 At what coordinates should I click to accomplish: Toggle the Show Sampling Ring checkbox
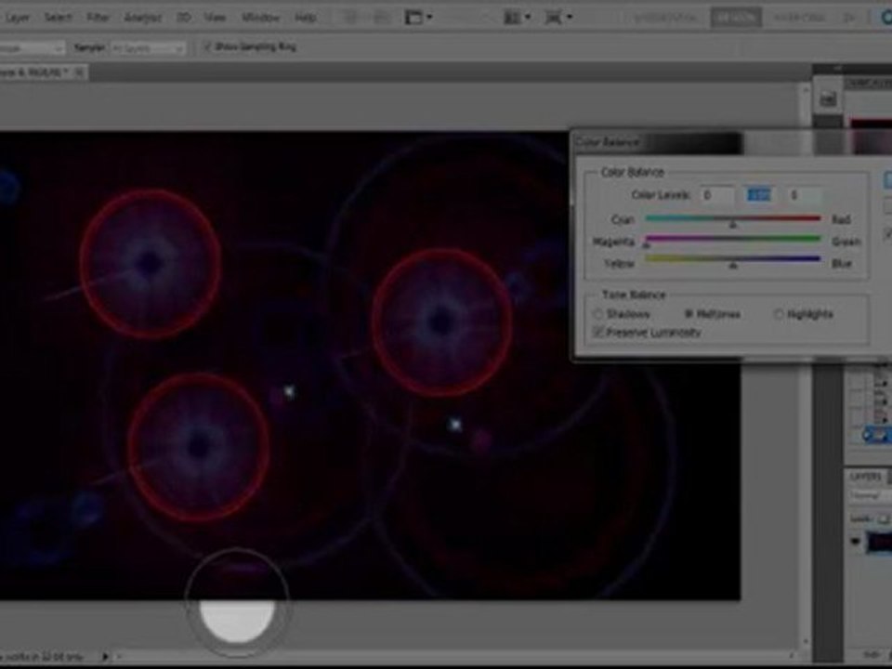tap(207, 47)
